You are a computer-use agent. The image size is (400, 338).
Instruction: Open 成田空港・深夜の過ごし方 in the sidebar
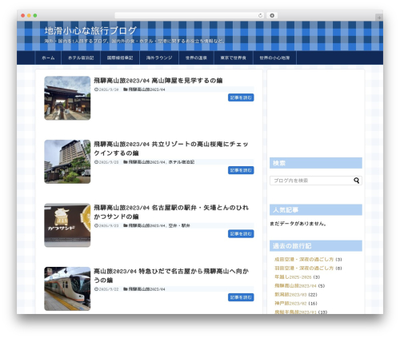[304, 259]
